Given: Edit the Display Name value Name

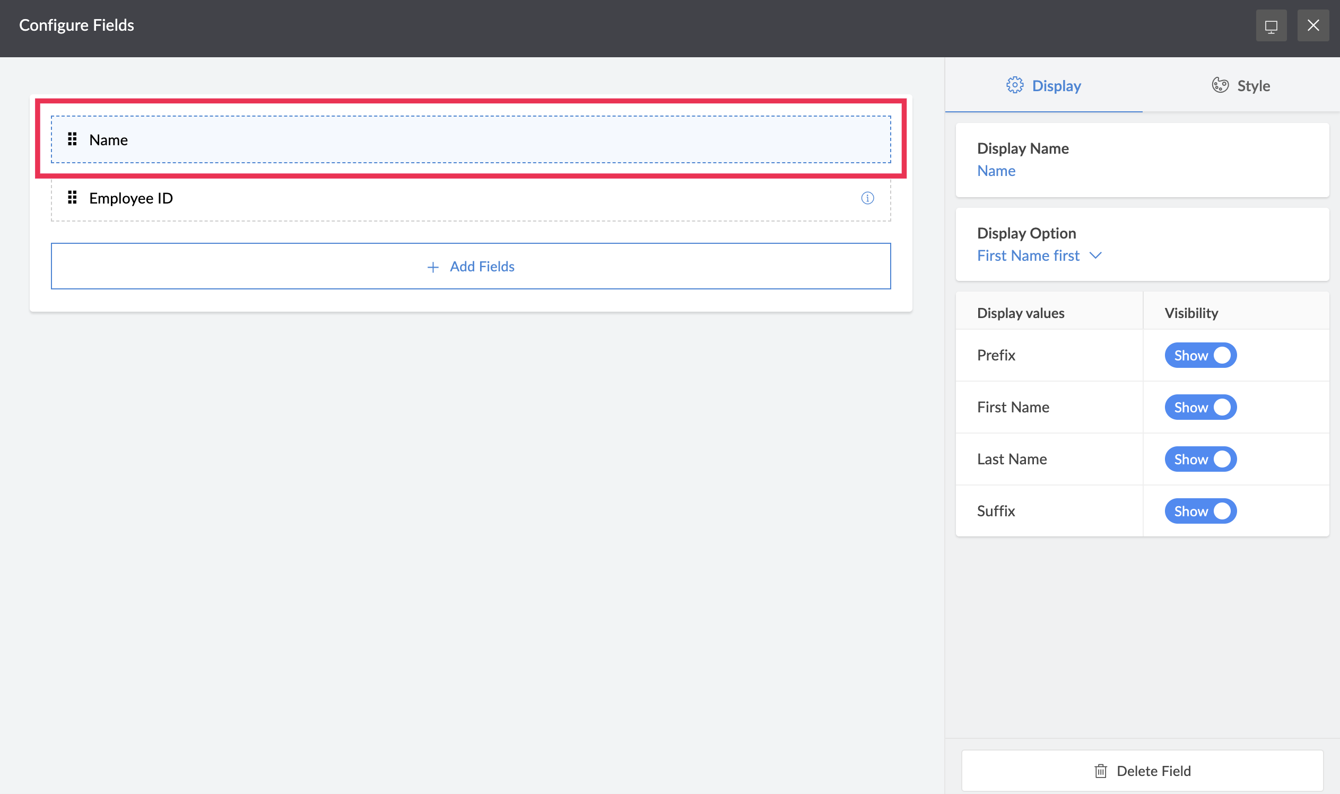Looking at the screenshot, I should tap(996, 171).
